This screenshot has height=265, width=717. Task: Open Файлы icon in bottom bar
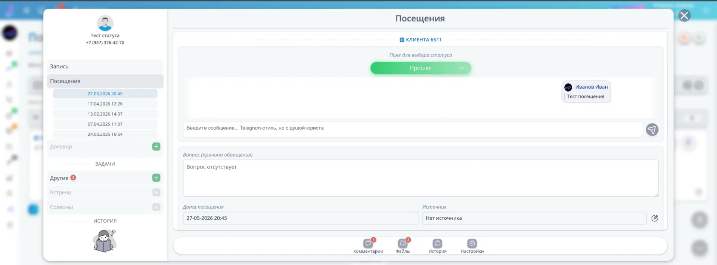coord(403,244)
